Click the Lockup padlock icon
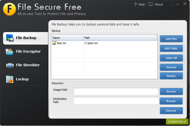Screen dimensions: 190x126 tap(10, 79)
